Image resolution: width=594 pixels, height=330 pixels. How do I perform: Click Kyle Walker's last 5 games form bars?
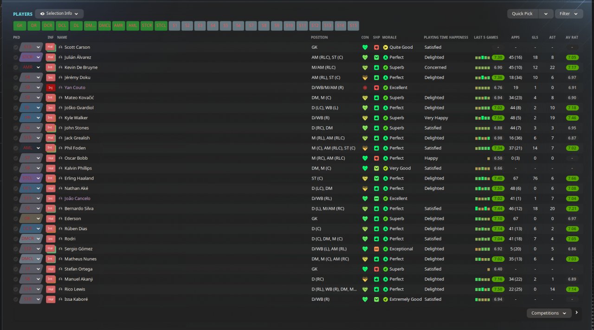[x=482, y=118]
